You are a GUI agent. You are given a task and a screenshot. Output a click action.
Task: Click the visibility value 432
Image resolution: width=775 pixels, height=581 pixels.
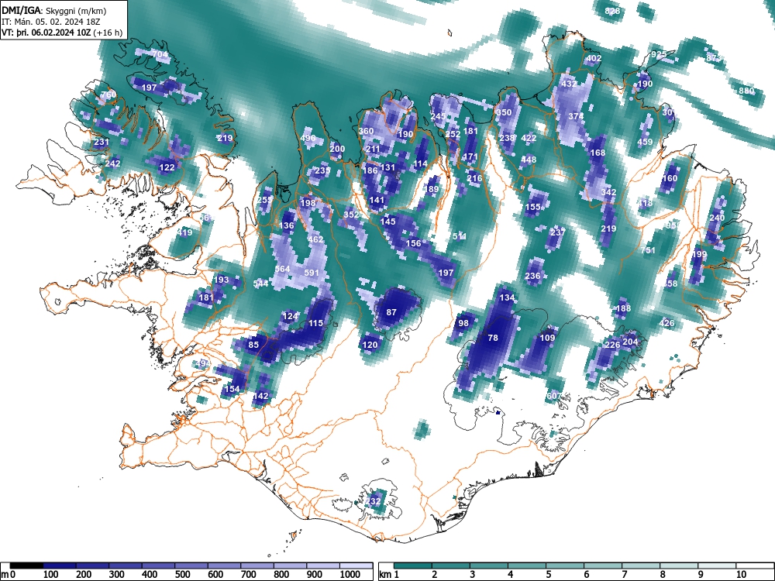(x=569, y=84)
